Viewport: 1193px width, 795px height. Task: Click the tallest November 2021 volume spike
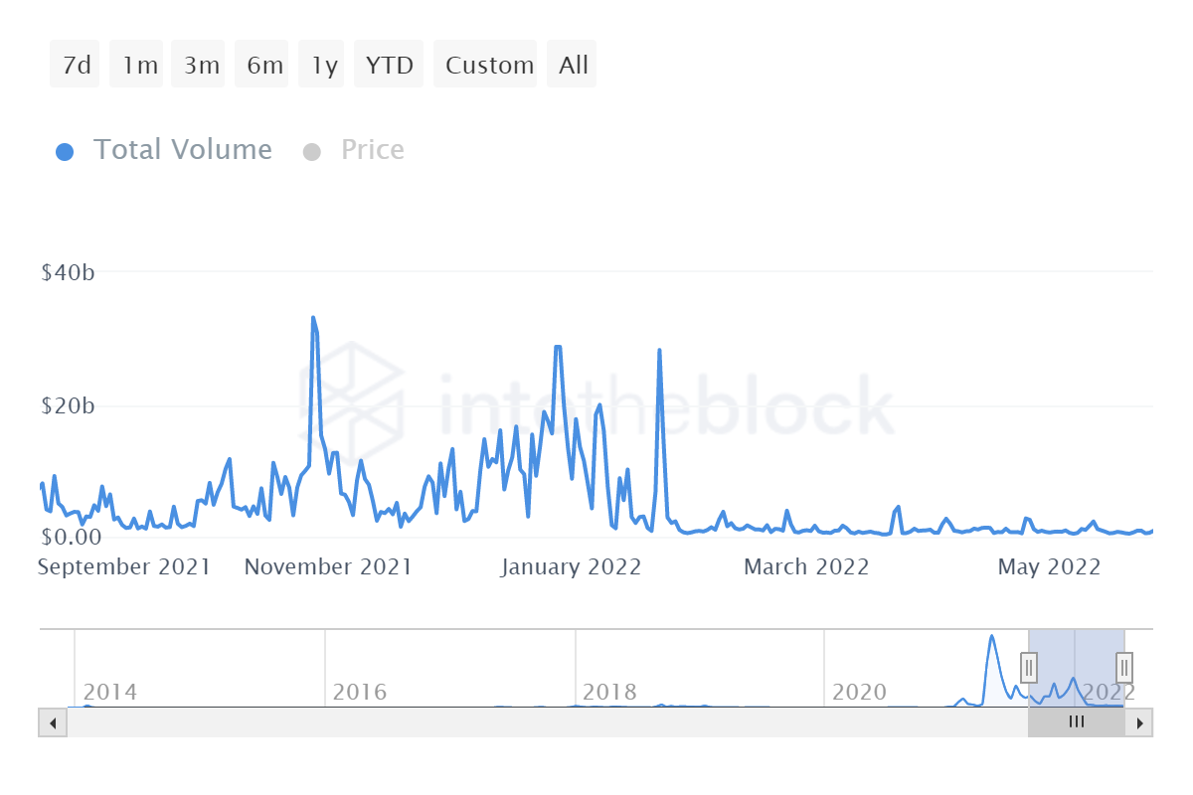(314, 318)
